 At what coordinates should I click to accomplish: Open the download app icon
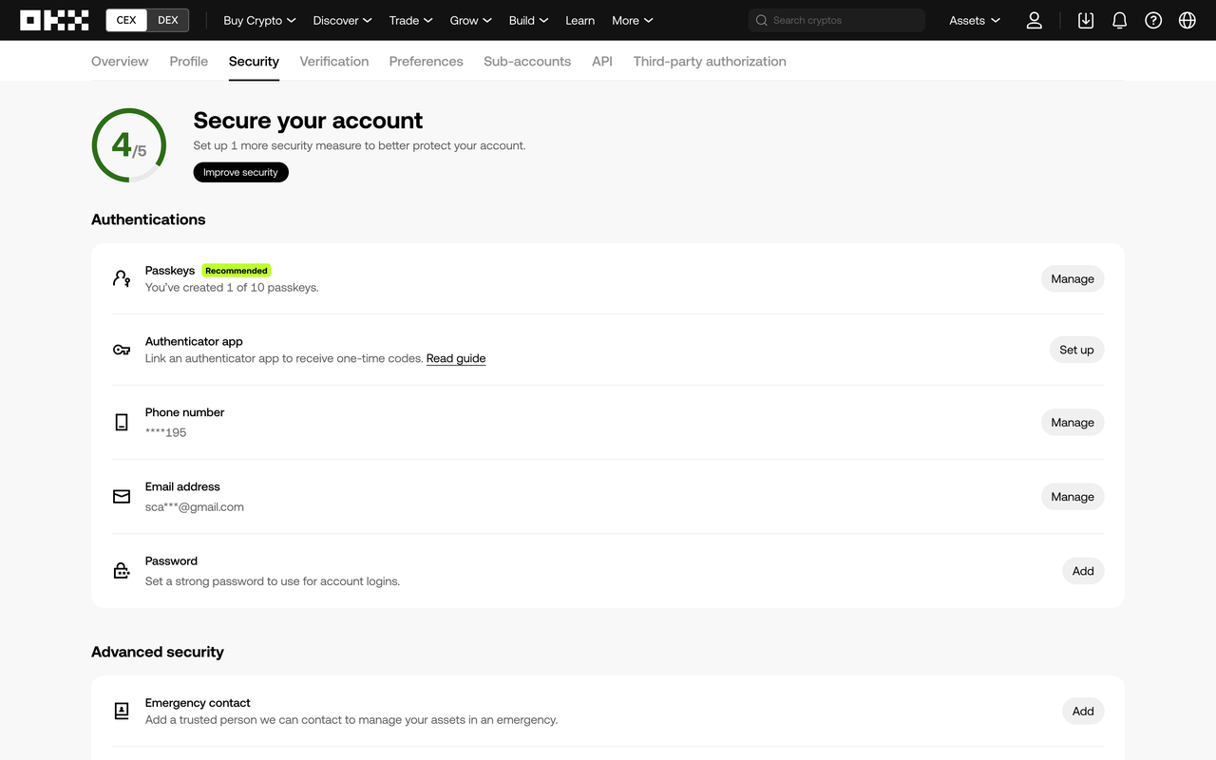click(x=1086, y=20)
